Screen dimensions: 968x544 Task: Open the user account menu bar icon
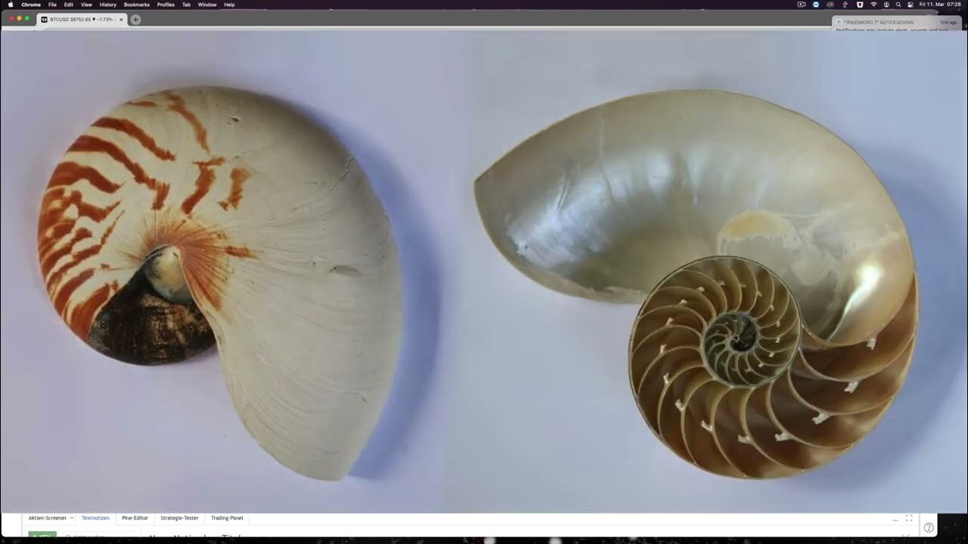[x=886, y=5]
